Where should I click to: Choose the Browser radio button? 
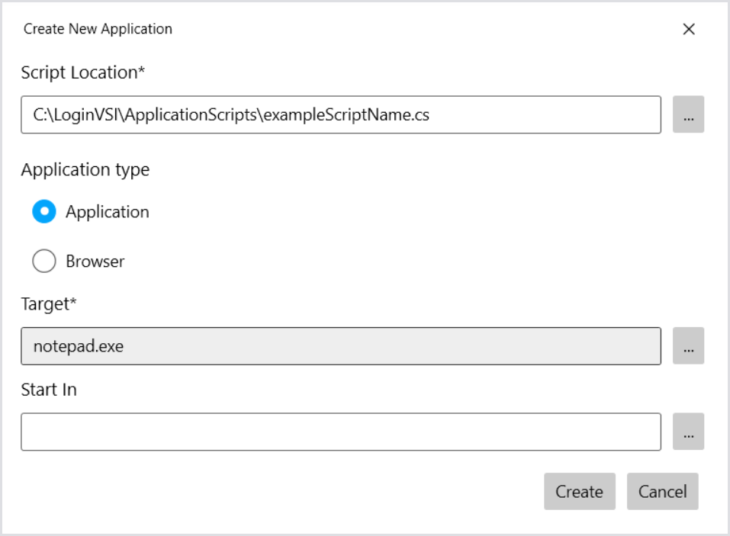pyautogui.click(x=44, y=262)
